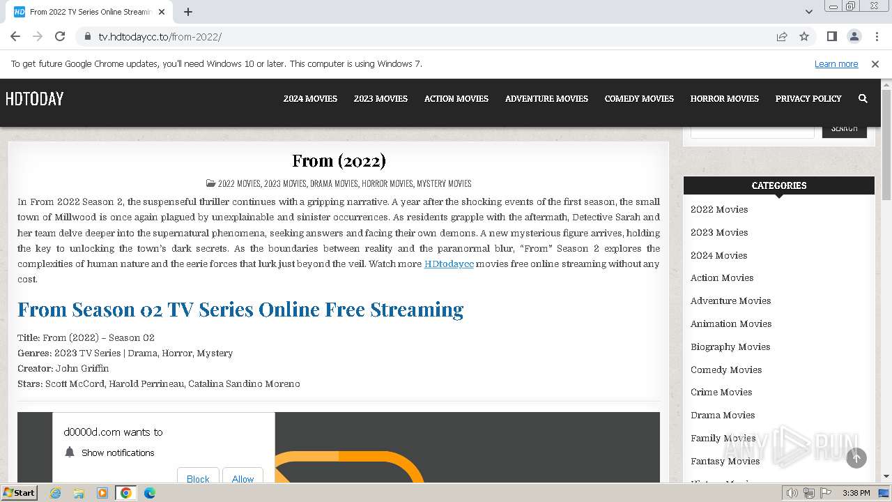Click the sidebar SEARCH button
The width and height of the screenshot is (892, 502).
click(x=844, y=130)
